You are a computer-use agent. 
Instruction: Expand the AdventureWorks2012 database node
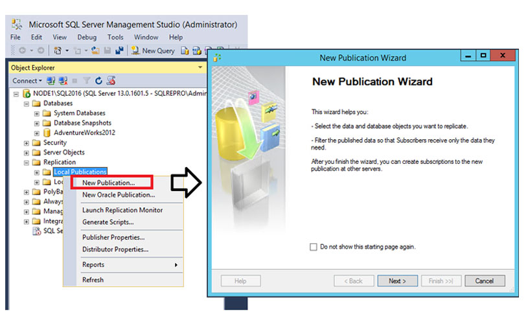coord(37,133)
